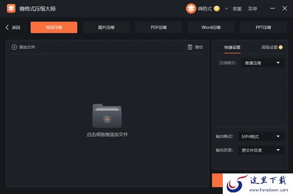
Task: Switch to the PPT压缩 tab
Action: point(263,27)
